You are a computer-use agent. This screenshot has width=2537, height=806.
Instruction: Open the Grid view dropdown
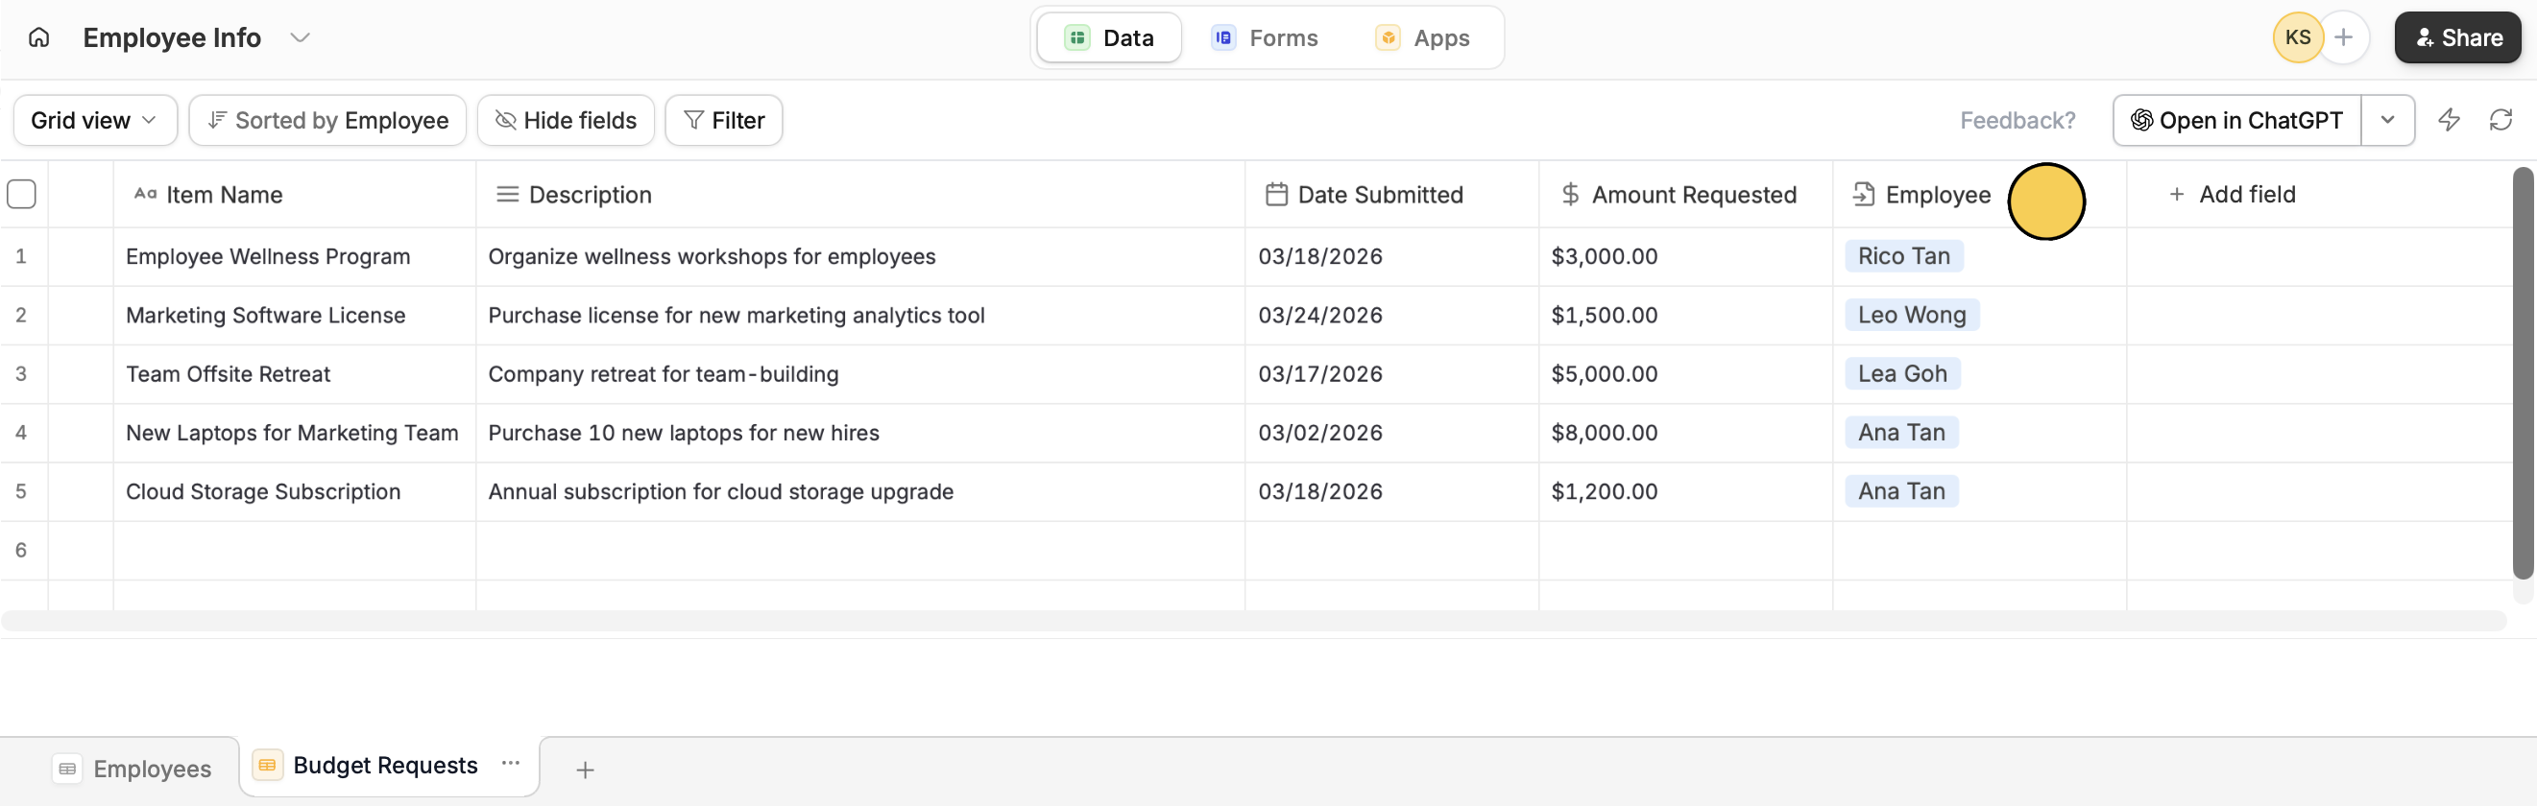pyautogui.click(x=94, y=120)
